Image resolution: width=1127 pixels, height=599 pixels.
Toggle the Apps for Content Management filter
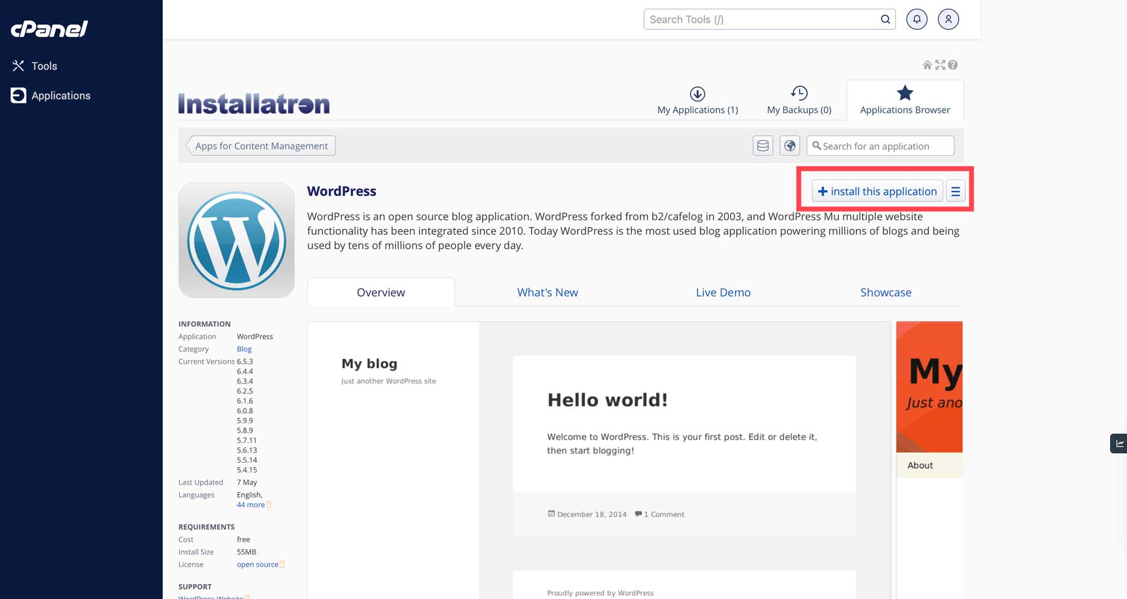coord(261,145)
